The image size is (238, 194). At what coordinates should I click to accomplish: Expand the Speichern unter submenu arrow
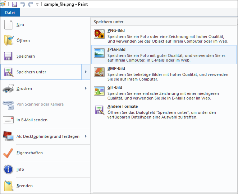[86, 72]
